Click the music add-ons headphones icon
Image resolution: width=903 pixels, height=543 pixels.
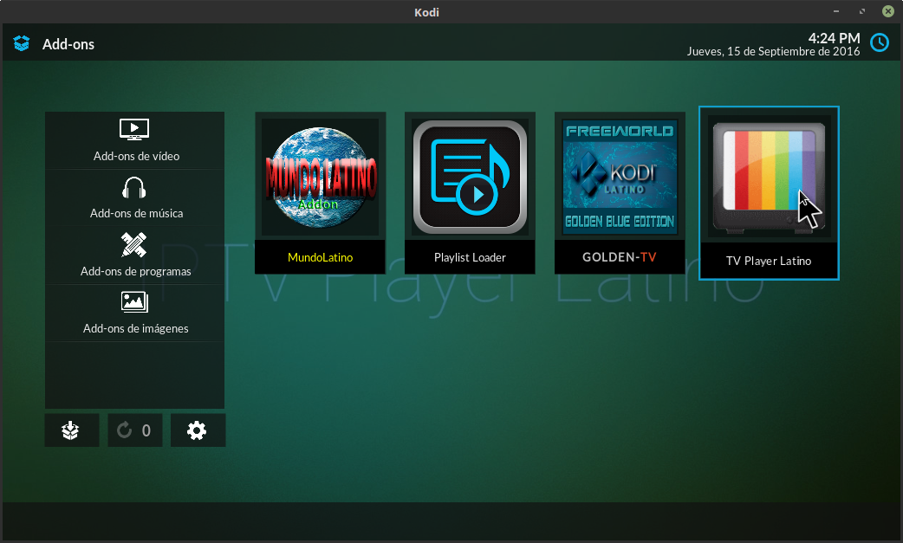coord(134,188)
